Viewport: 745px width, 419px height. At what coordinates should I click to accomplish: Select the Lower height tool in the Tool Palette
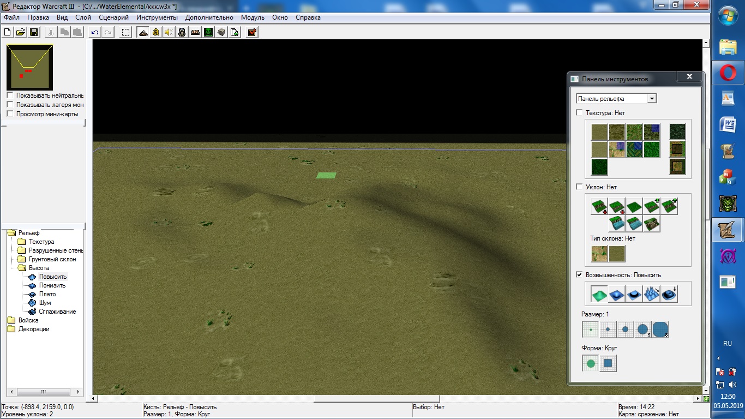pos(617,295)
